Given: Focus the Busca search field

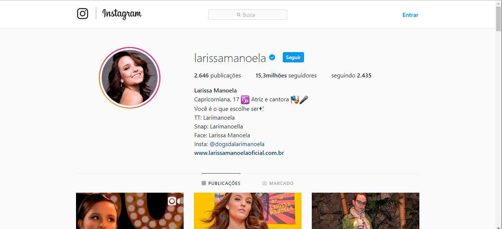Looking at the screenshot, I should coord(248,15).
